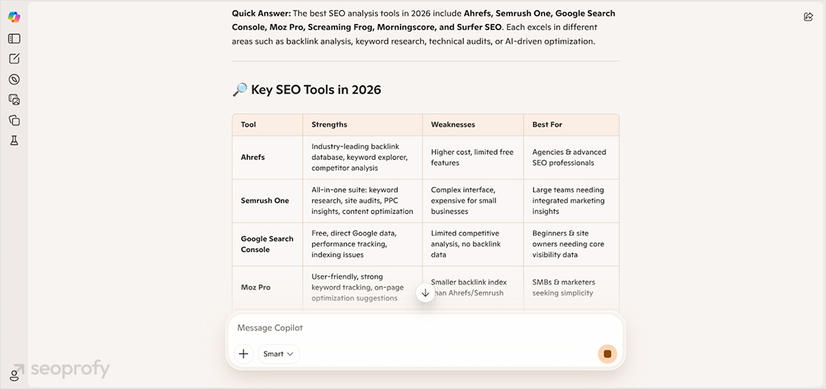This screenshot has width=826, height=389.
Task: Focus the Message Copilot input field
Action: [x=413, y=328]
